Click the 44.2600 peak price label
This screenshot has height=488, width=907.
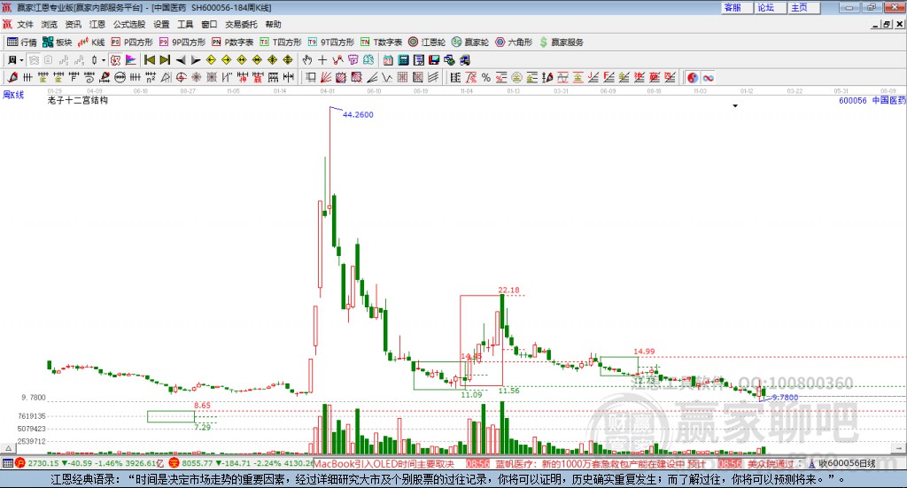tap(358, 114)
